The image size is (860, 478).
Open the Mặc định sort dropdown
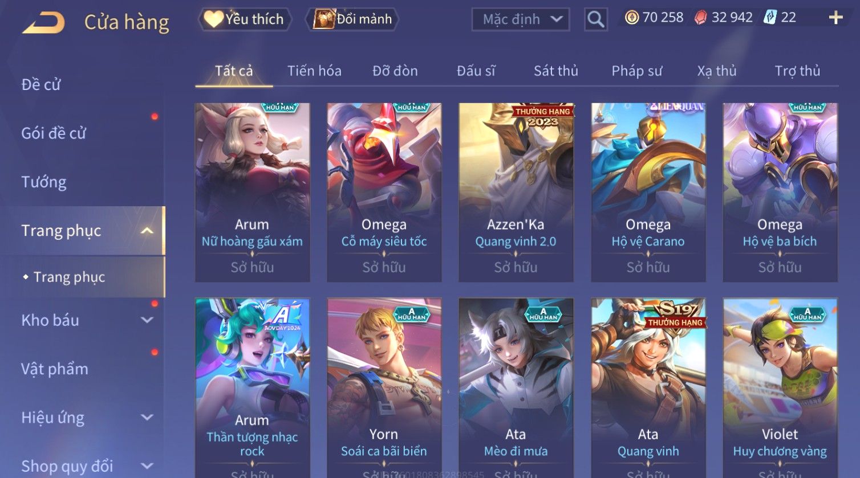click(521, 19)
